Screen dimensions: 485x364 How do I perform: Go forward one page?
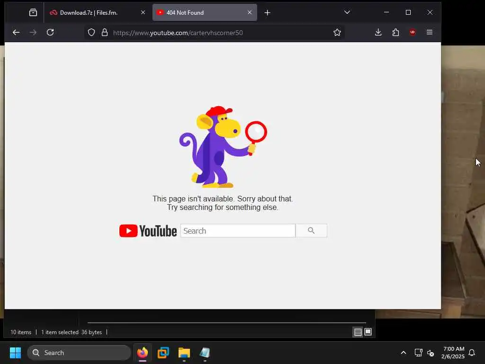click(x=33, y=33)
